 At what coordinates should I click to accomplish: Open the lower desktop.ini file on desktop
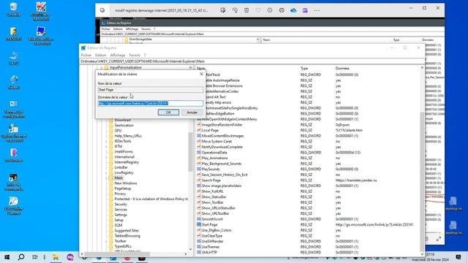tap(453, 227)
